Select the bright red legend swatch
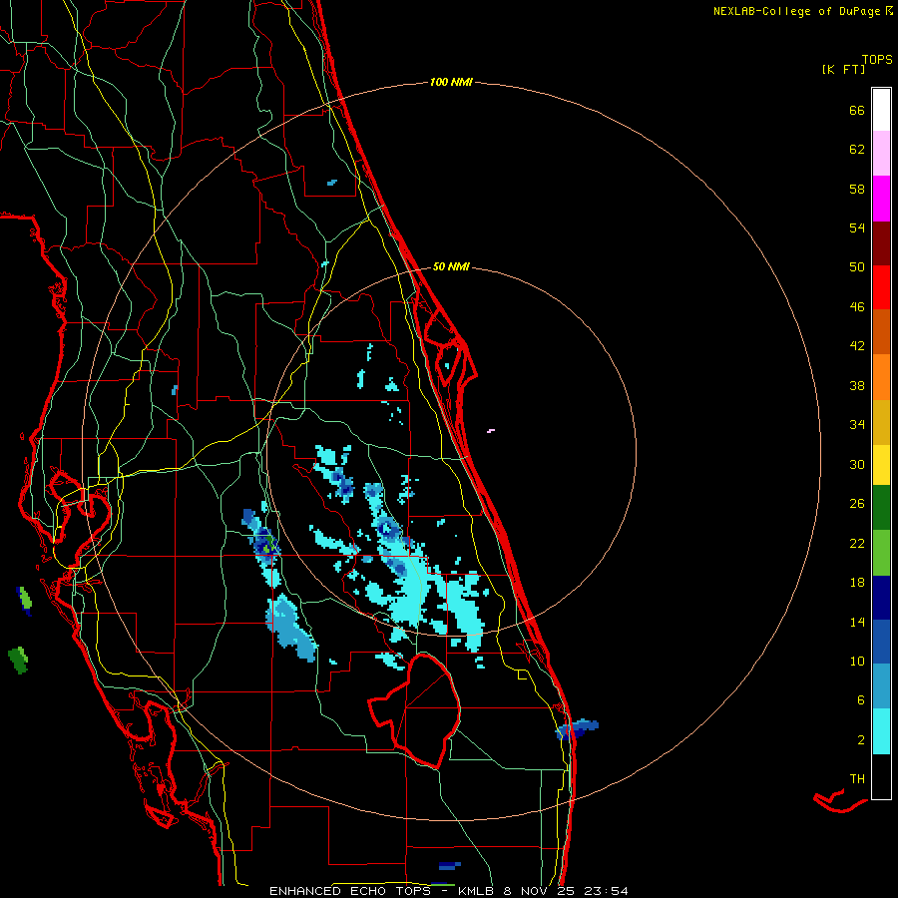This screenshot has width=898, height=898. click(881, 287)
